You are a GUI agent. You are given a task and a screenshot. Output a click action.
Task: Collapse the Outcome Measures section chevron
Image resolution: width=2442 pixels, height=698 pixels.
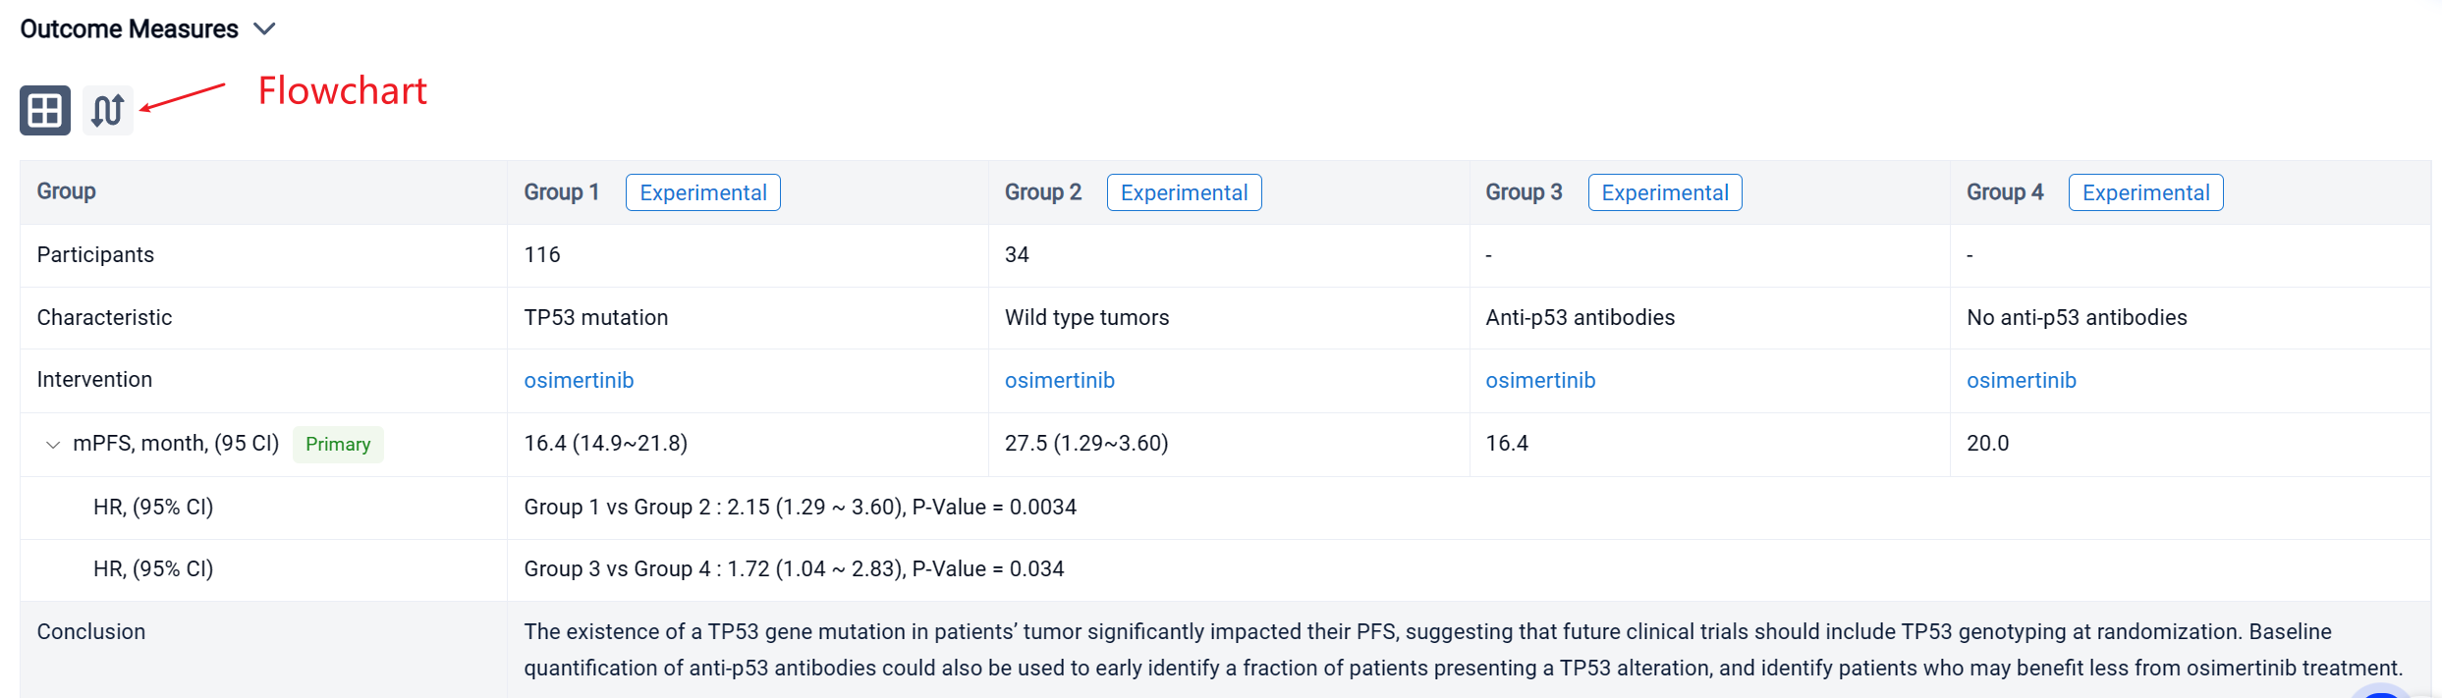264,29
